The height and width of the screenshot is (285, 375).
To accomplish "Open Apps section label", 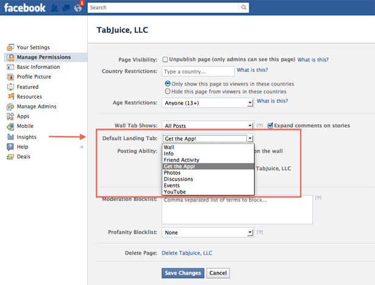I will [23, 116].
